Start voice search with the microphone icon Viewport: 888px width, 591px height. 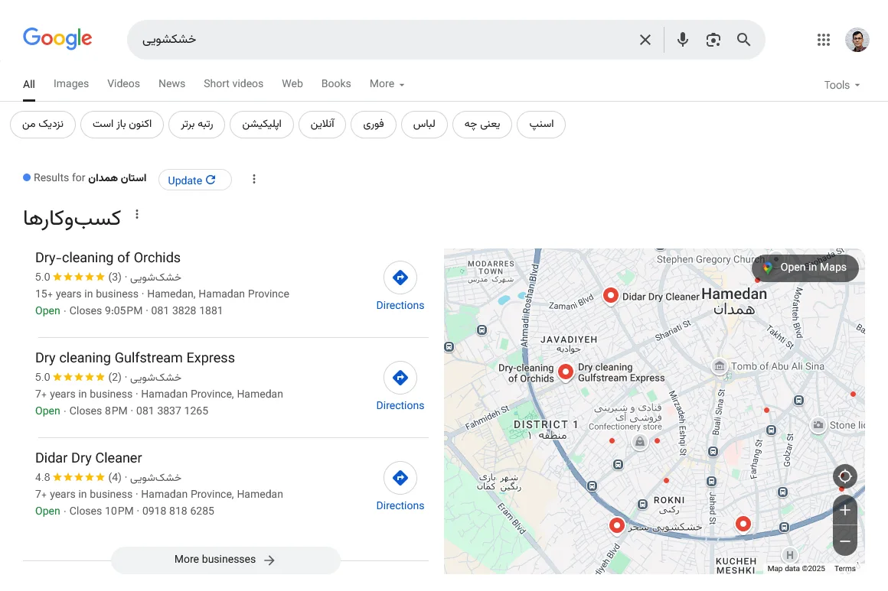pyautogui.click(x=682, y=40)
